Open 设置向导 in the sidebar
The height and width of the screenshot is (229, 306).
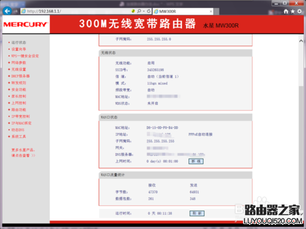click(x=18, y=49)
